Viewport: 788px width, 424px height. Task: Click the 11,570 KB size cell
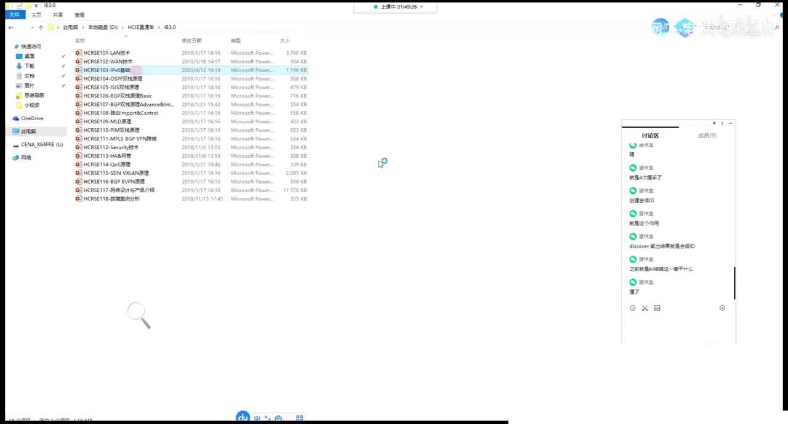pyautogui.click(x=295, y=190)
